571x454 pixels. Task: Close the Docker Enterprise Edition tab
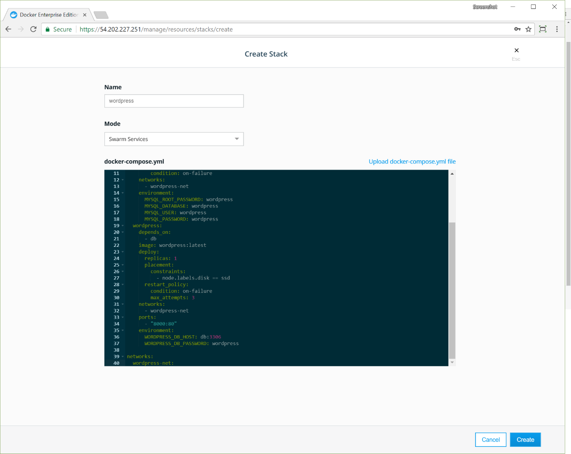point(85,15)
